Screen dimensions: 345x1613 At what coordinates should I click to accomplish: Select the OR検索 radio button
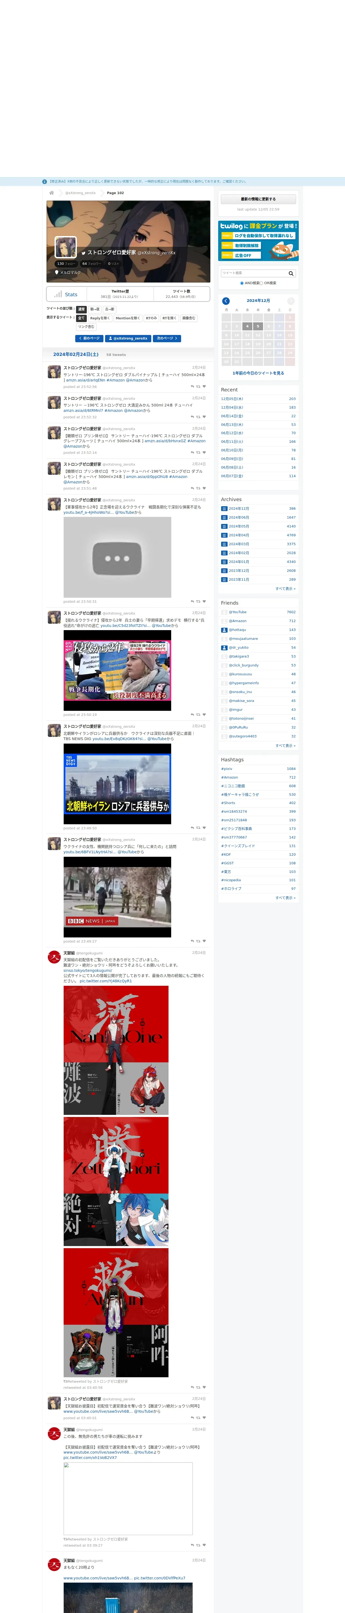click(x=261, y=283)
